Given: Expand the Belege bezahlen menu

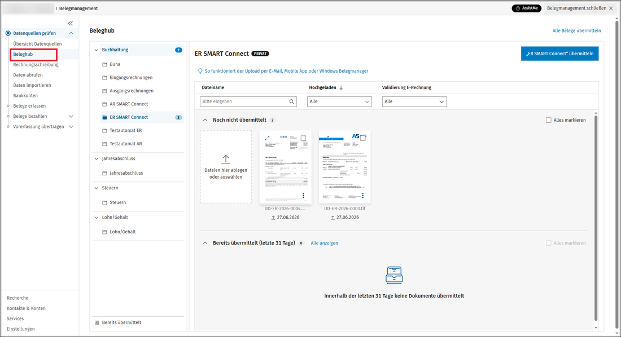Looking at the screenshot, I should [x=71, y=117].
